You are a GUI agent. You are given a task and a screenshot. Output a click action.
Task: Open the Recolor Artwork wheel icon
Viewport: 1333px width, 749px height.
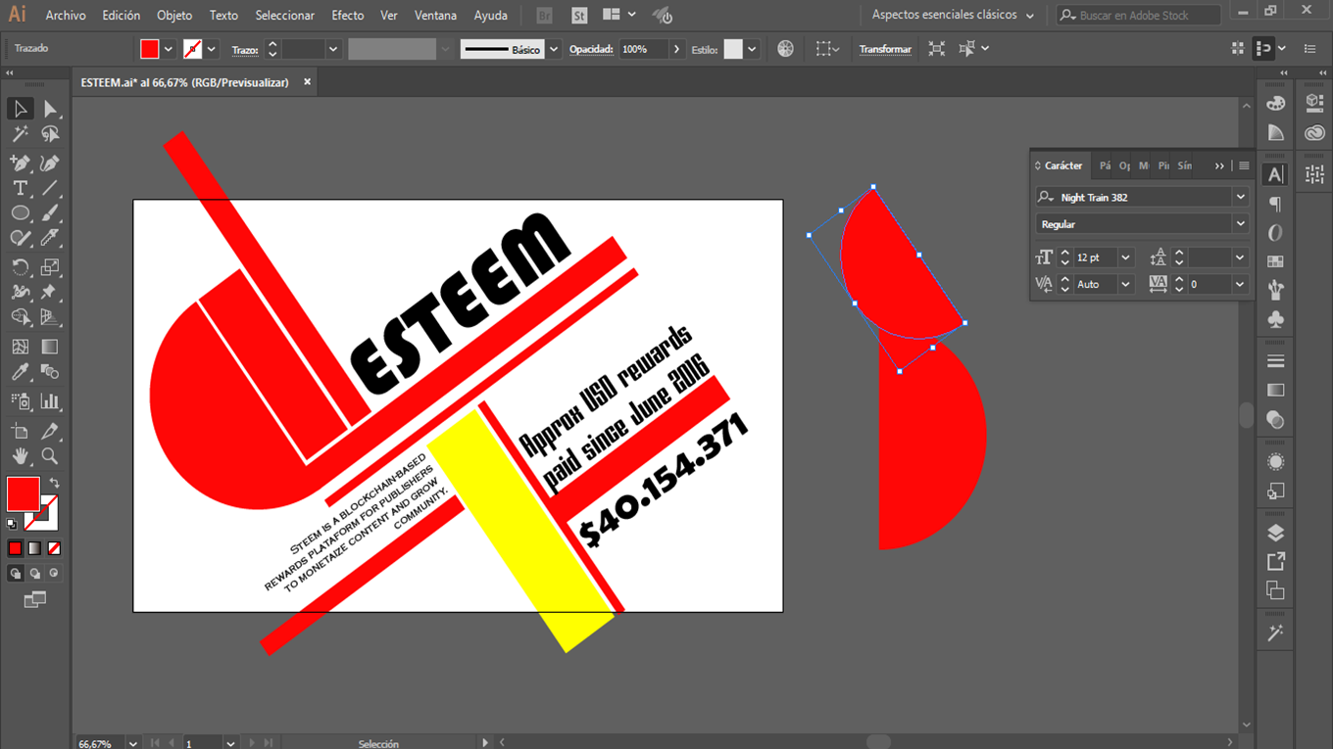tap(785, 49)
